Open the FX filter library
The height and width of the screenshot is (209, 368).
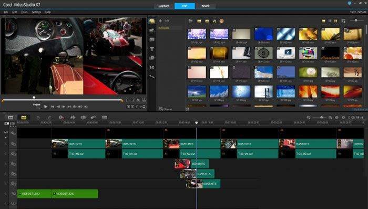(152, 67)
